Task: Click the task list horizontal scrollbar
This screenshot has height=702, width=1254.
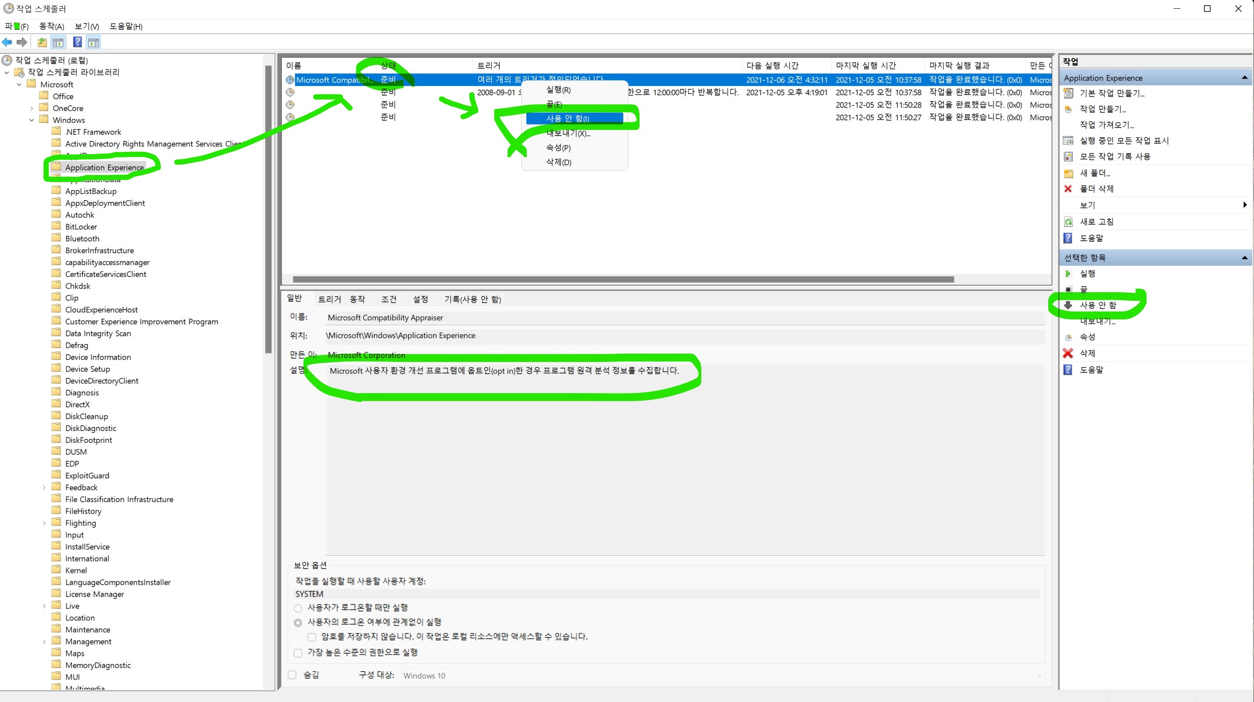Action: click(623, 279)
